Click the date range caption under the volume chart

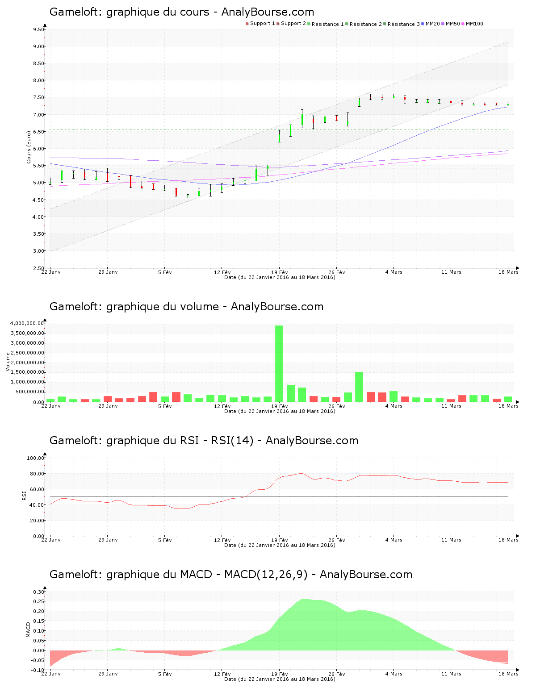[x=280, y=411]
